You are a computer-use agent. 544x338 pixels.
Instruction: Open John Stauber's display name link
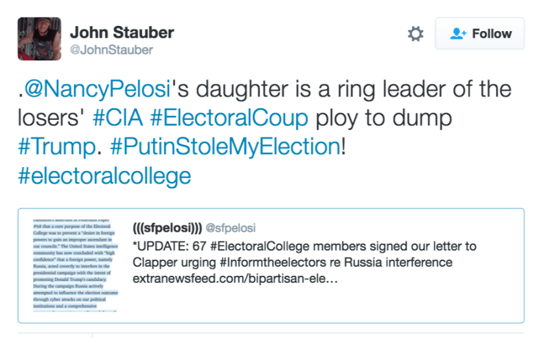[x=122, y=32]
